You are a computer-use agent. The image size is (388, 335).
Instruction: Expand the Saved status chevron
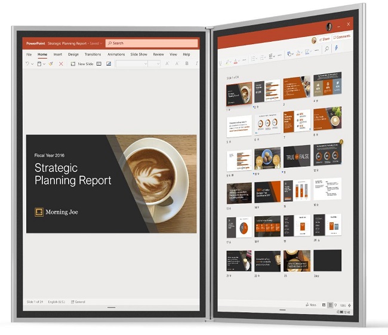coord(101,44)
